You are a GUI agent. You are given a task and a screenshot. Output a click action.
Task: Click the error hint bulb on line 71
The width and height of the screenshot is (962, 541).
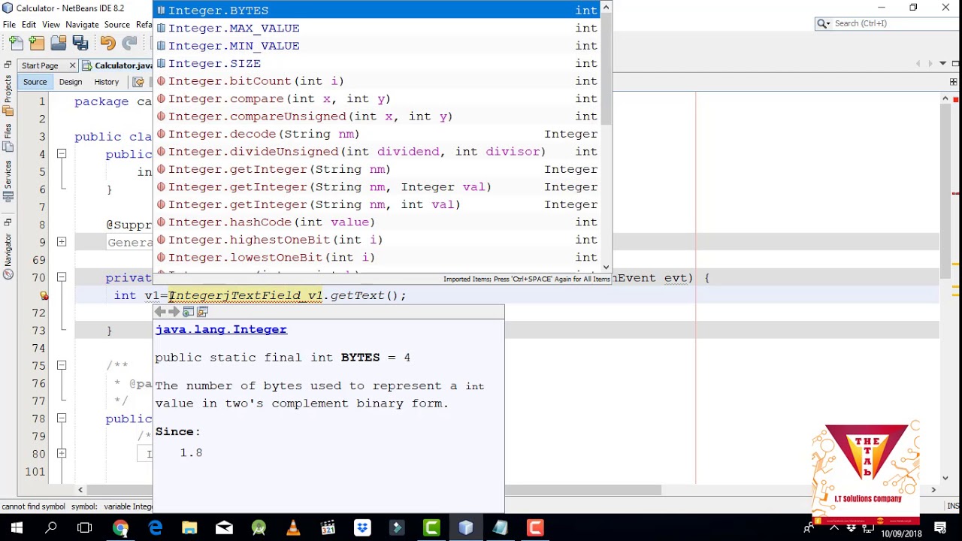click(44, 296)
